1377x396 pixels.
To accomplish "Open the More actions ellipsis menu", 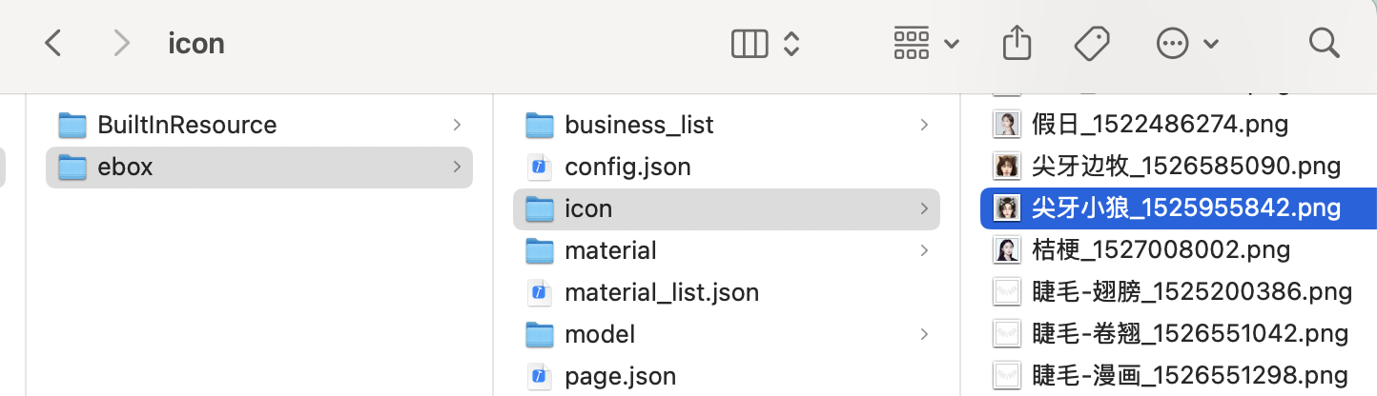I will coord(1185,43).
